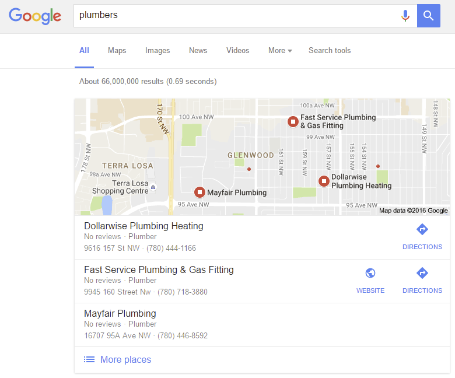Select Fast Service Plumbing map pin
The height and width of the screenshot is (378, 455).
pos(293,121)
